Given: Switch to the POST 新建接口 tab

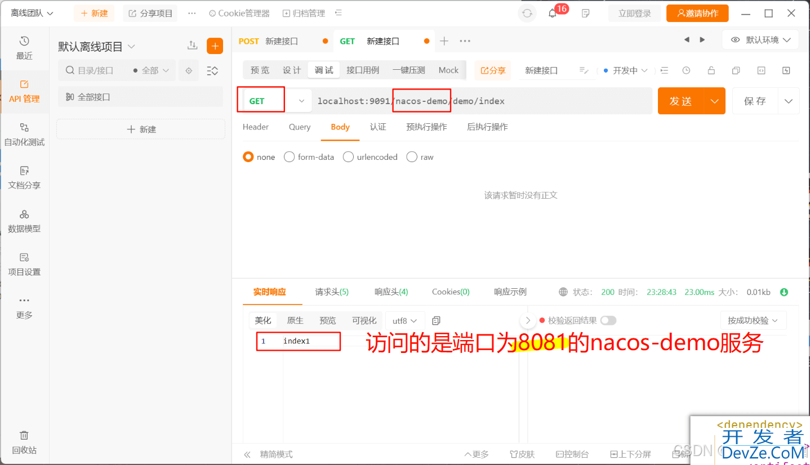Looking at the screenshot, I should pos(283,41).
